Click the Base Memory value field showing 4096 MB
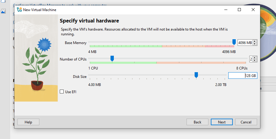276x139 pixels. pyautogui.click(x=245, y=43)
